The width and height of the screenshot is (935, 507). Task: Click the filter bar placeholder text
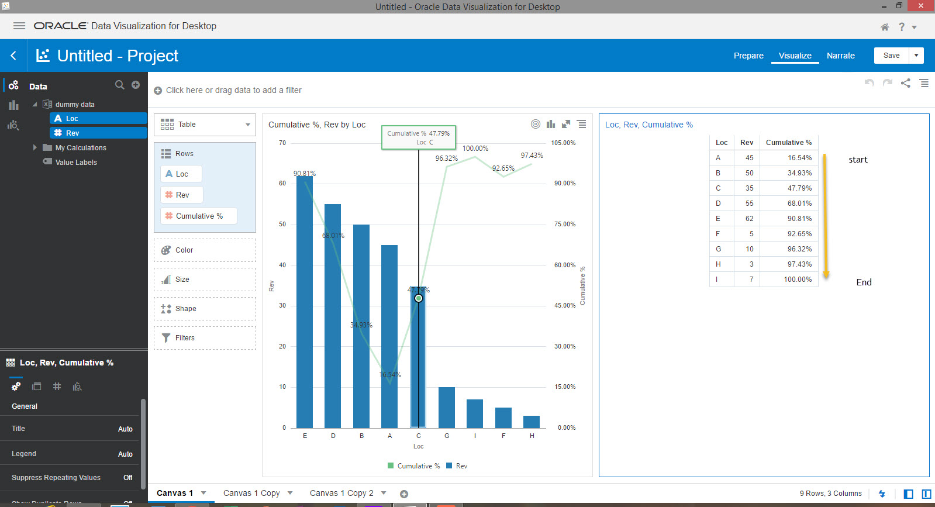(x=234, y=90)
